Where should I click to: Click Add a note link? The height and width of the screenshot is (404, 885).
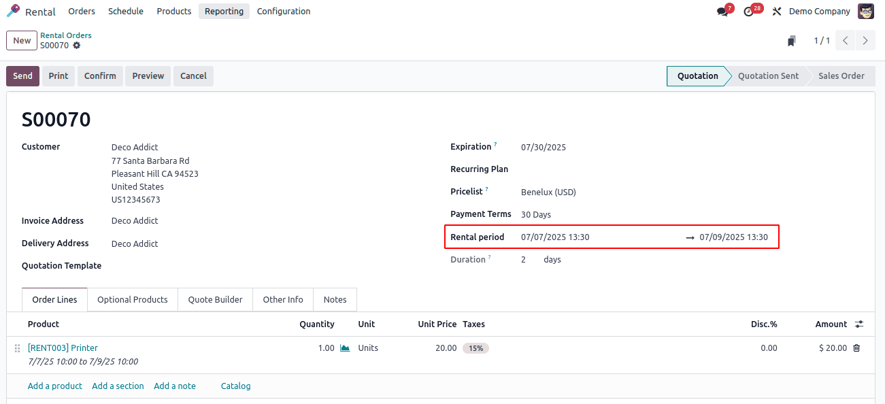(x=175, y=386)
